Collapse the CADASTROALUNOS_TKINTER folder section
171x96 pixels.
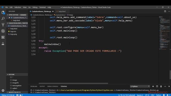tap(17, 23)
